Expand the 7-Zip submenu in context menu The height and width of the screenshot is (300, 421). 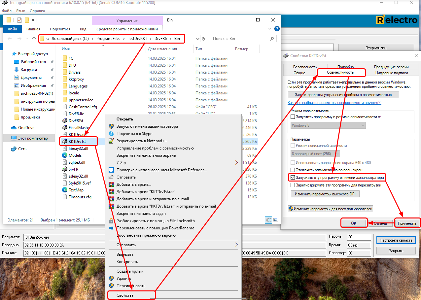coord(236,162)
